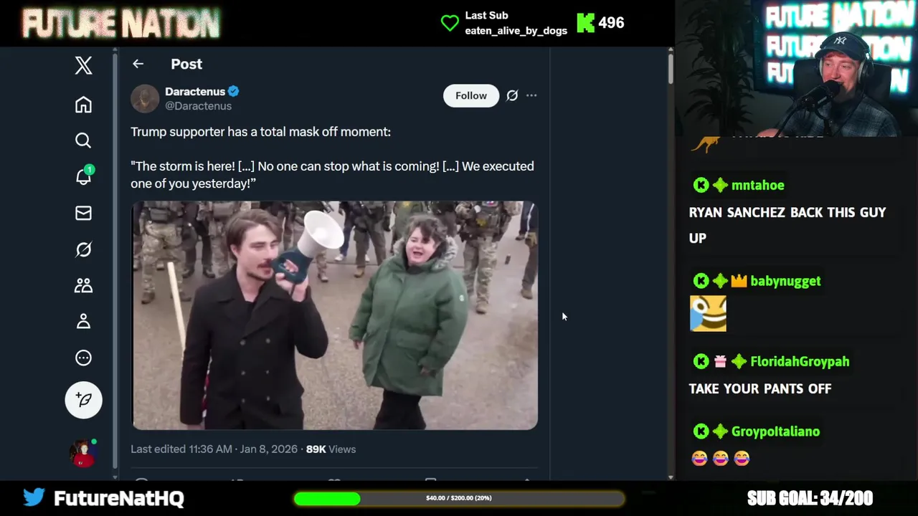Expand the More circle menu in sidebar
The height and width of the screenshot is (516, 918).
[x=83, y=358]
